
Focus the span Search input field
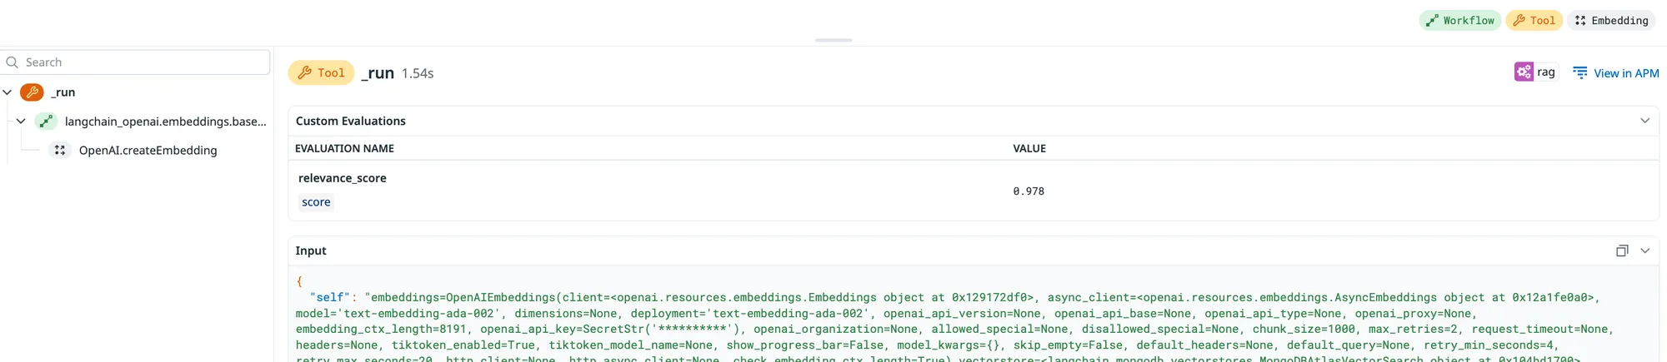(x=142, y=62)
